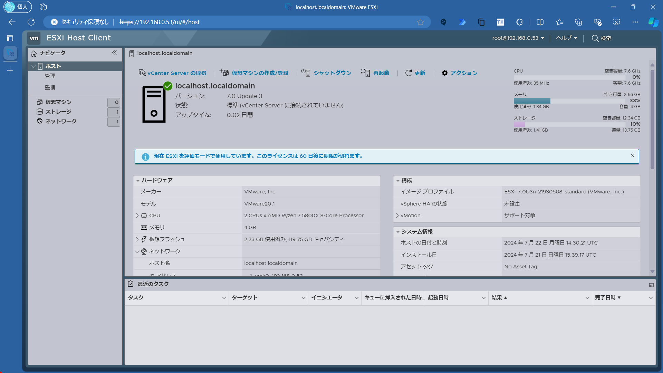
Task: Collapse the ネットワーク hardware section
Action: 137,251
